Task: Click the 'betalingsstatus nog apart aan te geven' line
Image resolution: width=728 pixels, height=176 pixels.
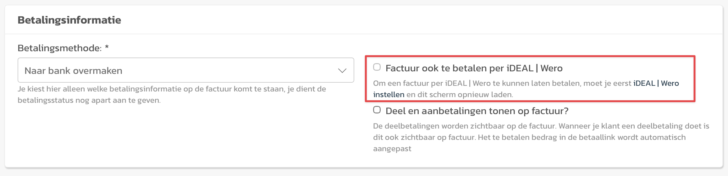Action: tap(89, 100)
